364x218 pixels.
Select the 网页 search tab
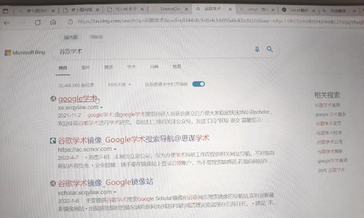pyautogui.click(x=63, y=68)
